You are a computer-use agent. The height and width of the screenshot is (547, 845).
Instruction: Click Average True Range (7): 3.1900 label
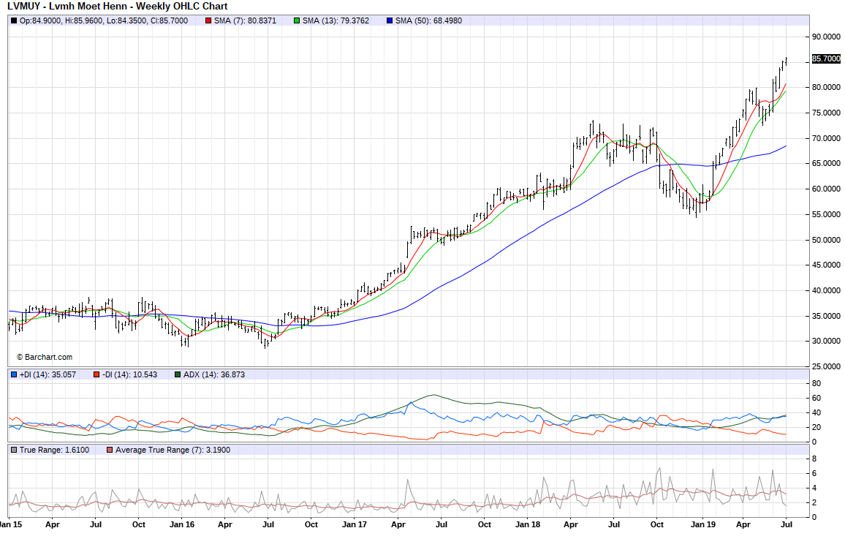(173, 450)
